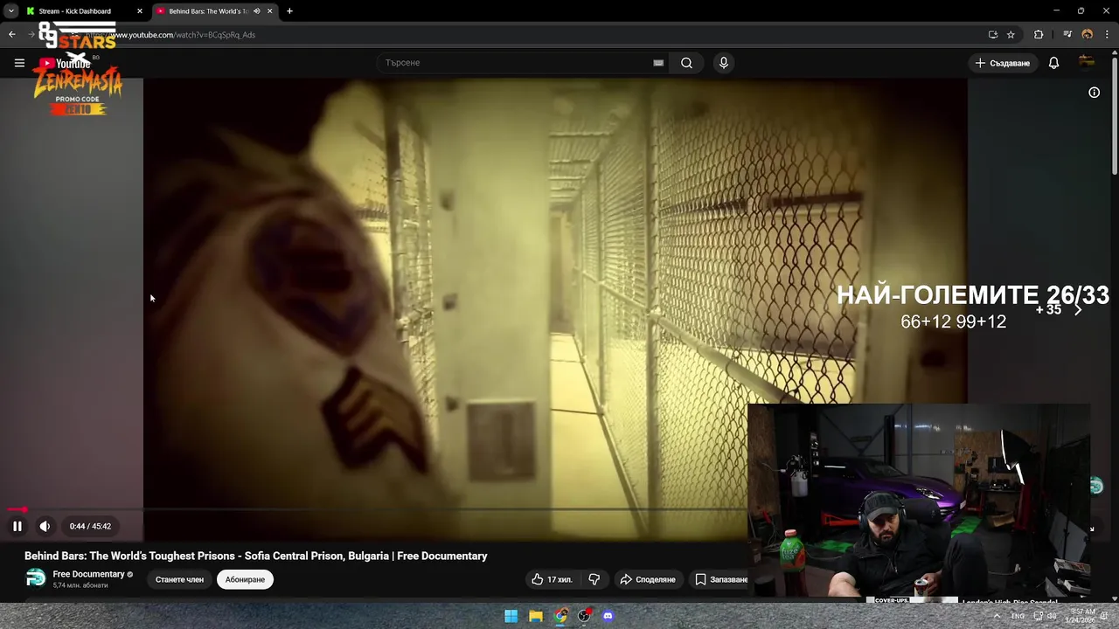The height and width of the screenshot is (629, 1119).
Task: Click the search magnifier button
Action: click(x=686, y=63)
